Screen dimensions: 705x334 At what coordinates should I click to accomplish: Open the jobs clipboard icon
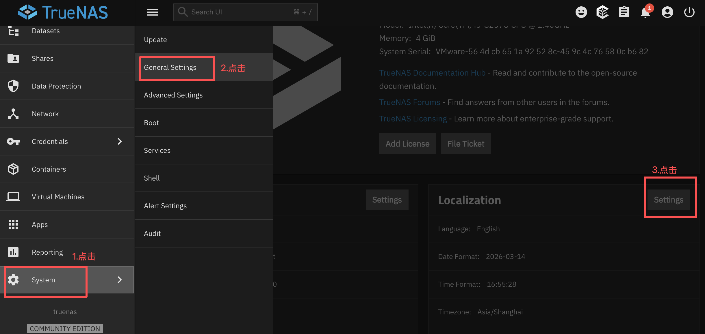[x=624, y=12]
